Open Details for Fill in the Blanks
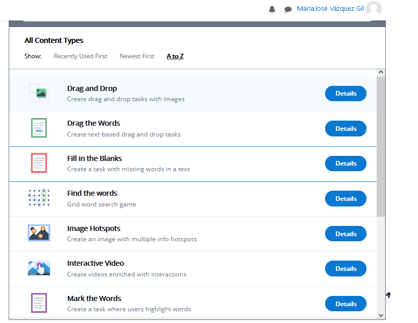Image resolution: width=418 pixels, height=323 pixels. (346, 164)
